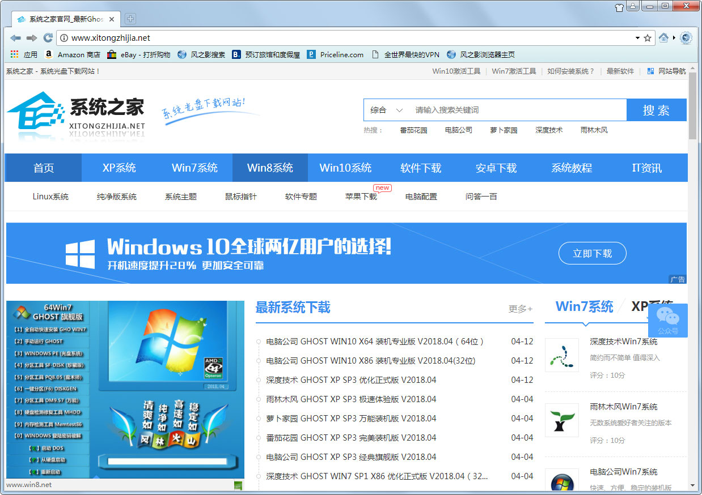Open a new tab with the plus button
Screen dimensions: 702x495
tap(130, 19)
